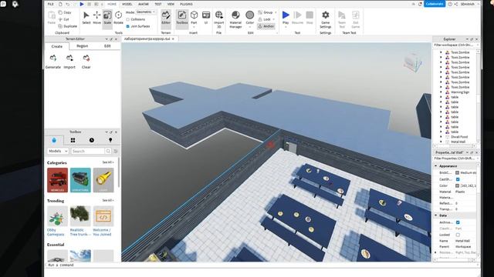The image size is (494, 277).
Task: Click the Toolbox Search field
Action: pos(88,151)
